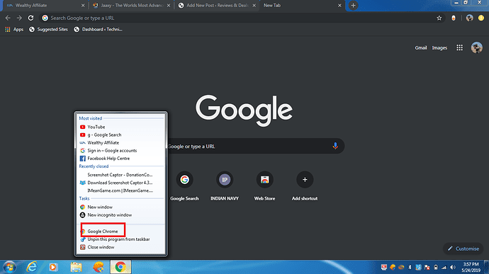Open g - Google Search jump list entry
The height and width of the screenshot is (274, 489).
pyautogui.click(x=121, y=135)
